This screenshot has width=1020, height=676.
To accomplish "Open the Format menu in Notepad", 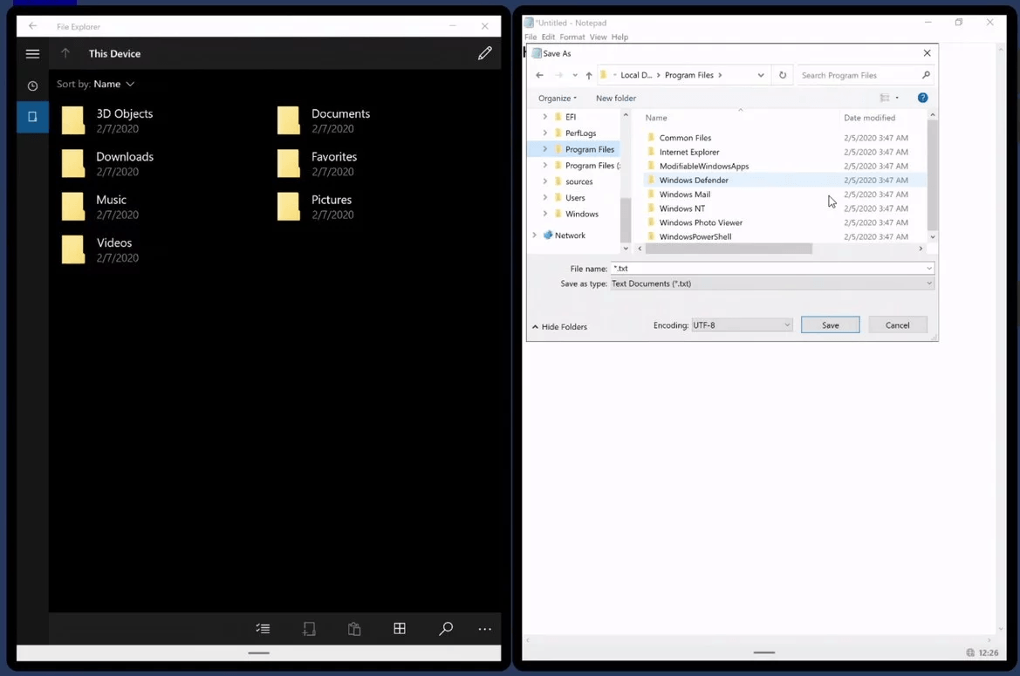I will tap(572, 38).
